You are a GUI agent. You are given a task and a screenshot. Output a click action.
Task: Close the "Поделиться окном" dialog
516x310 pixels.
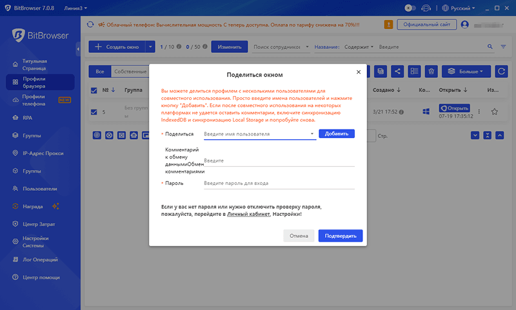pyautogui.click(x=358, y=72)
